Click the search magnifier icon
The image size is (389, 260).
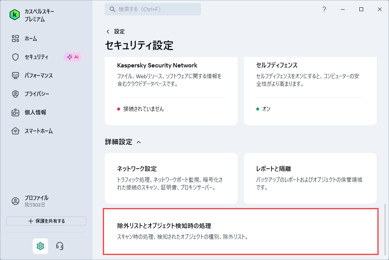(x=112, y=9)
